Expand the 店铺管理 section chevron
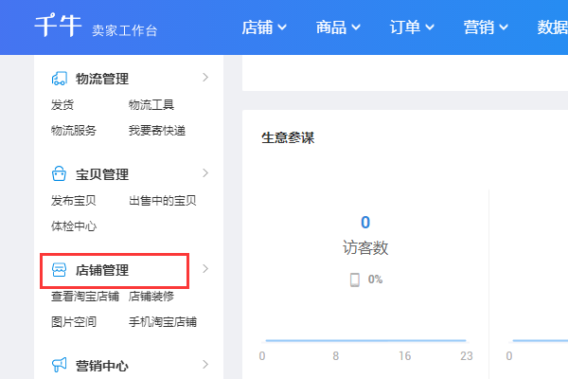The image size is (568, 379). pos(205,270)
